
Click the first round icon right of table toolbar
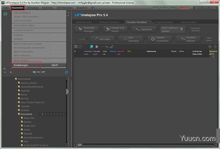[210, 47]
